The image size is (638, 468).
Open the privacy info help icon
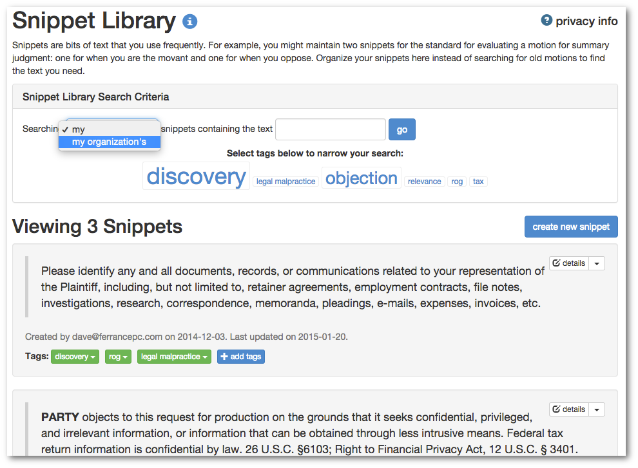546,20
